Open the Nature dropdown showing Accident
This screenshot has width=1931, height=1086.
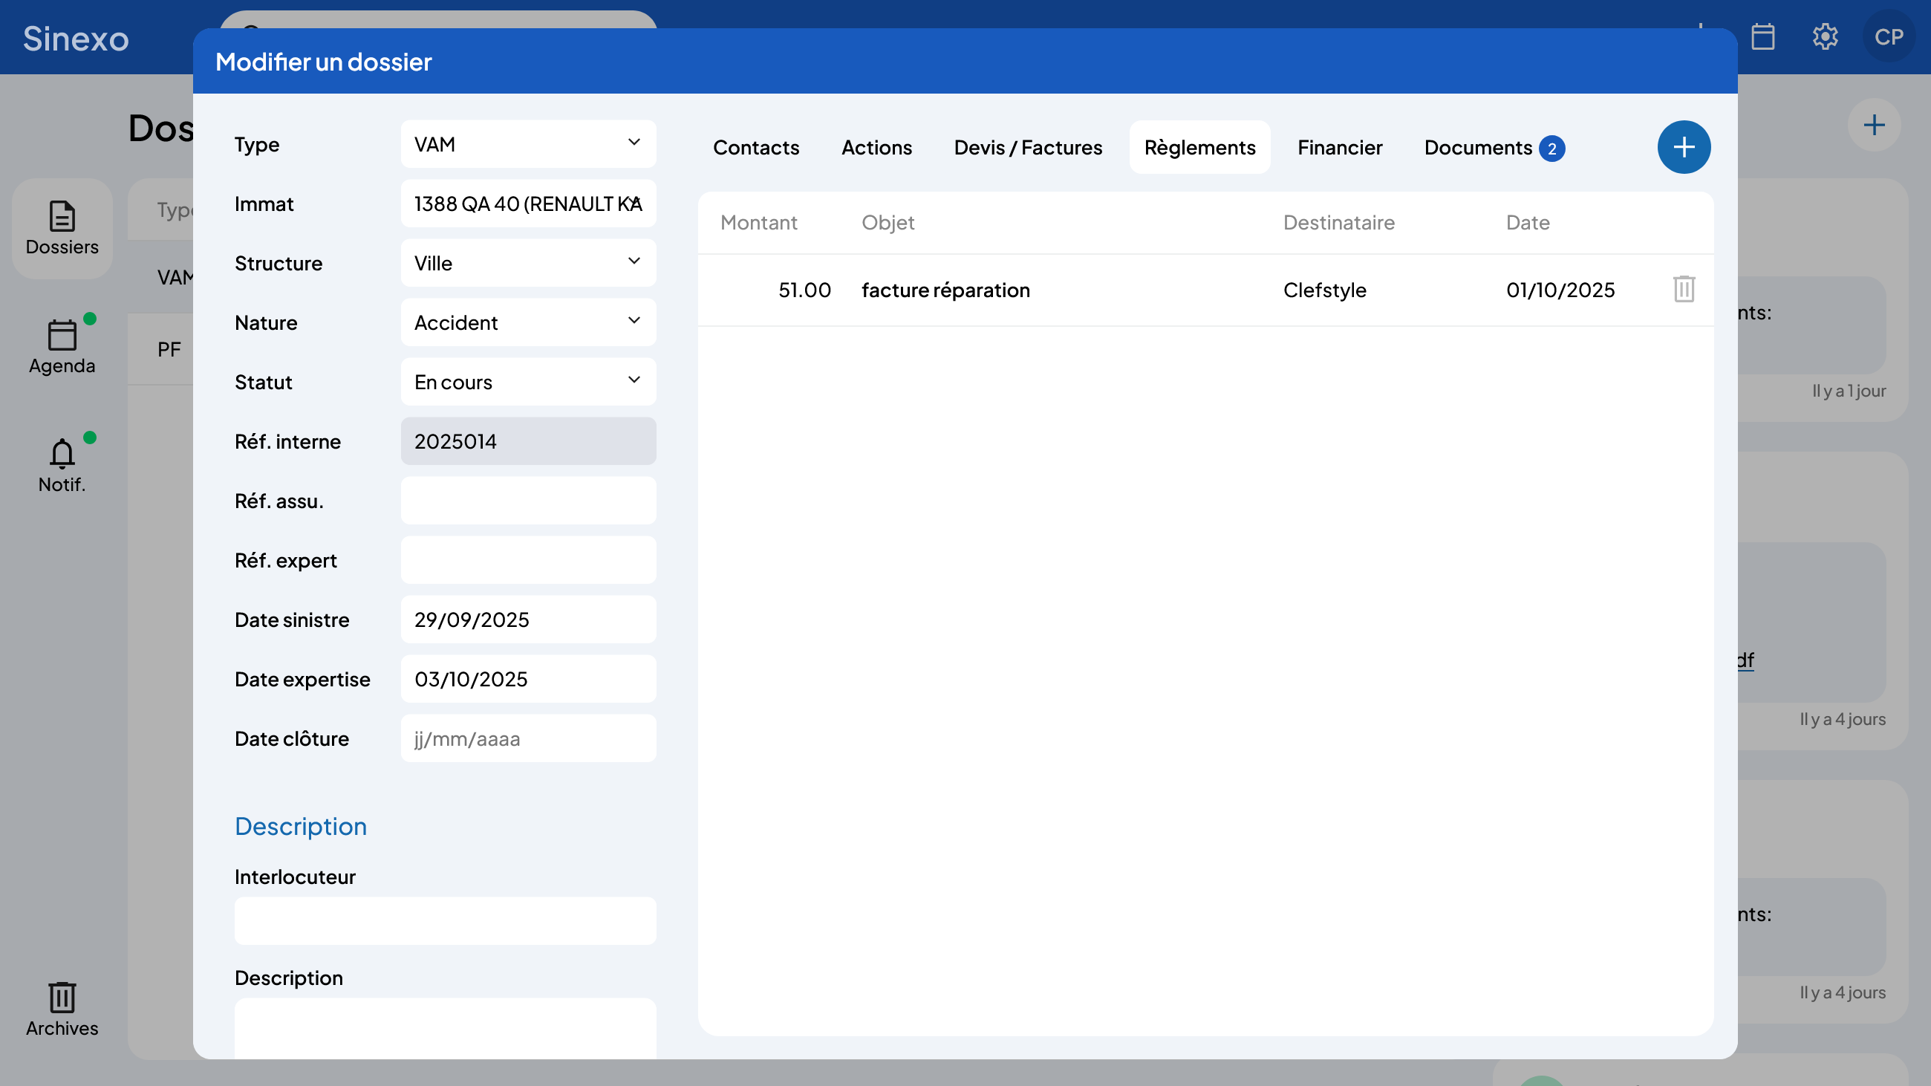tap(528, 322)
